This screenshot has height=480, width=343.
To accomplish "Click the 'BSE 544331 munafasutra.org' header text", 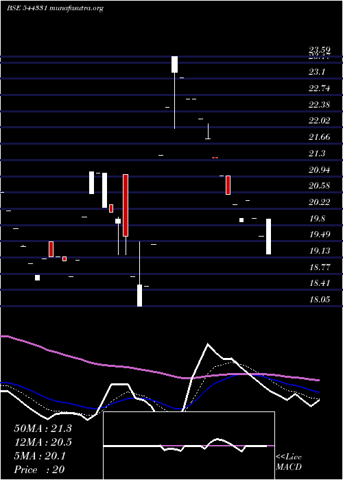I will pos(55,8).
